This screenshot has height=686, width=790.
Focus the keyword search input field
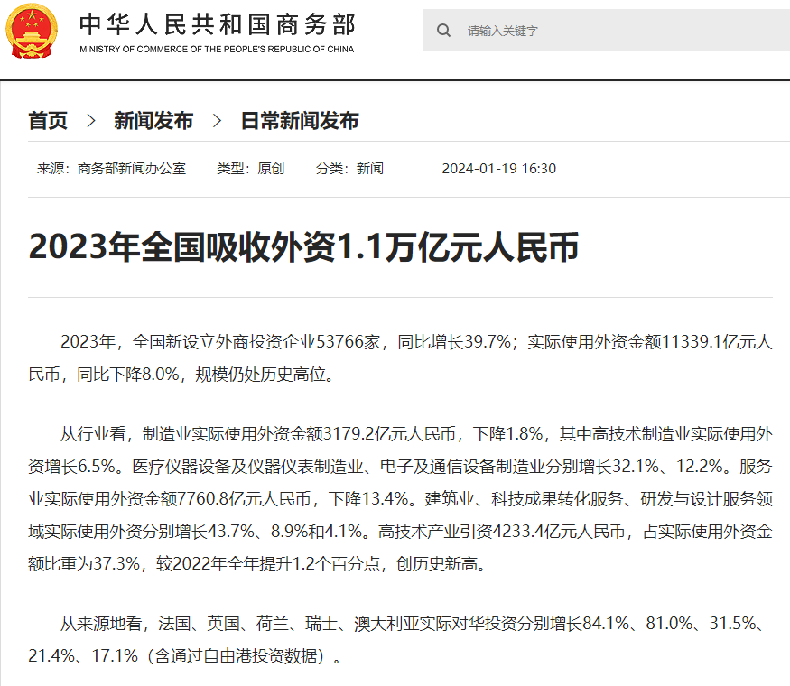click(x=614, y=31)
